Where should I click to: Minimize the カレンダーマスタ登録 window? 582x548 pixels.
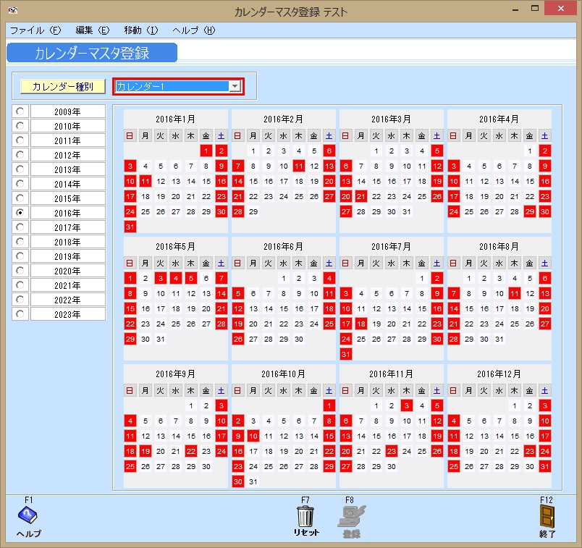click(x=515, y=9)
